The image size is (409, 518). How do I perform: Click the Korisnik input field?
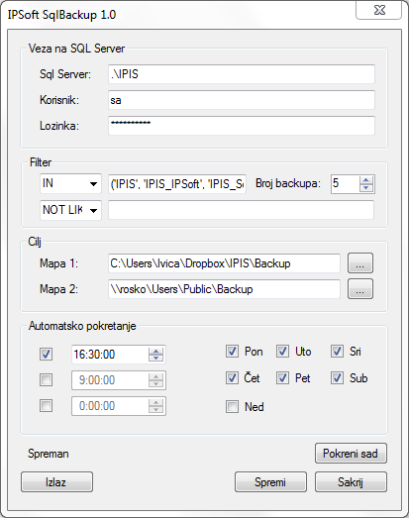pos(242,100)
